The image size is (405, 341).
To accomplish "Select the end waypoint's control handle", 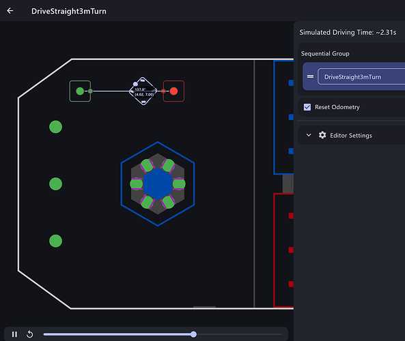I will pyautogui.click(x=163, y=91).
